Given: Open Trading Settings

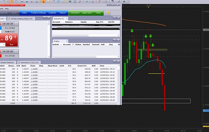Looking at the screenshot, I should point(38,13).
